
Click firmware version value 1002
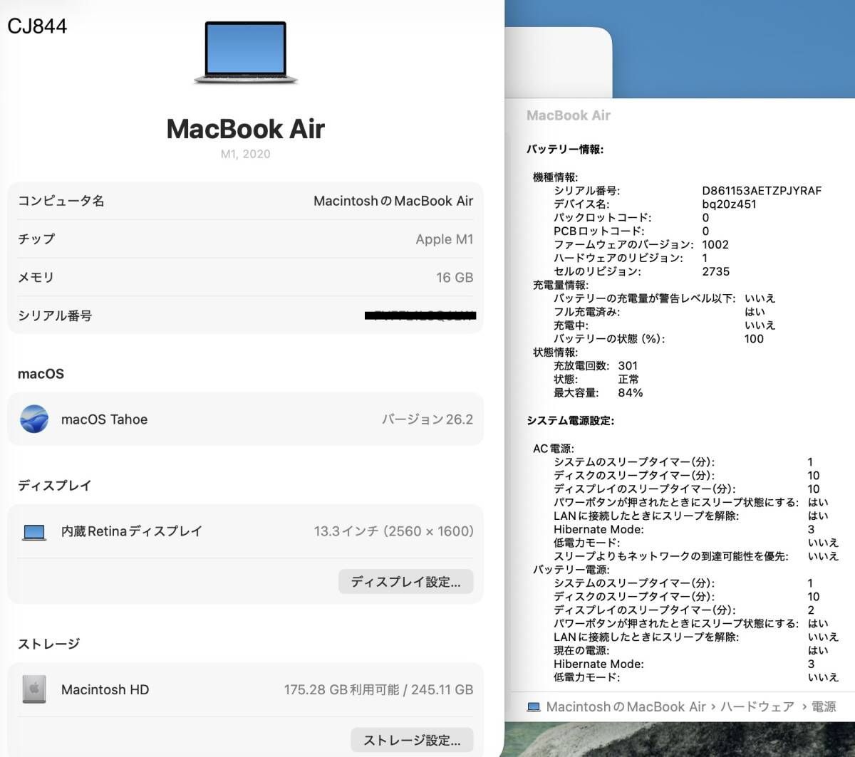point(715,244)
